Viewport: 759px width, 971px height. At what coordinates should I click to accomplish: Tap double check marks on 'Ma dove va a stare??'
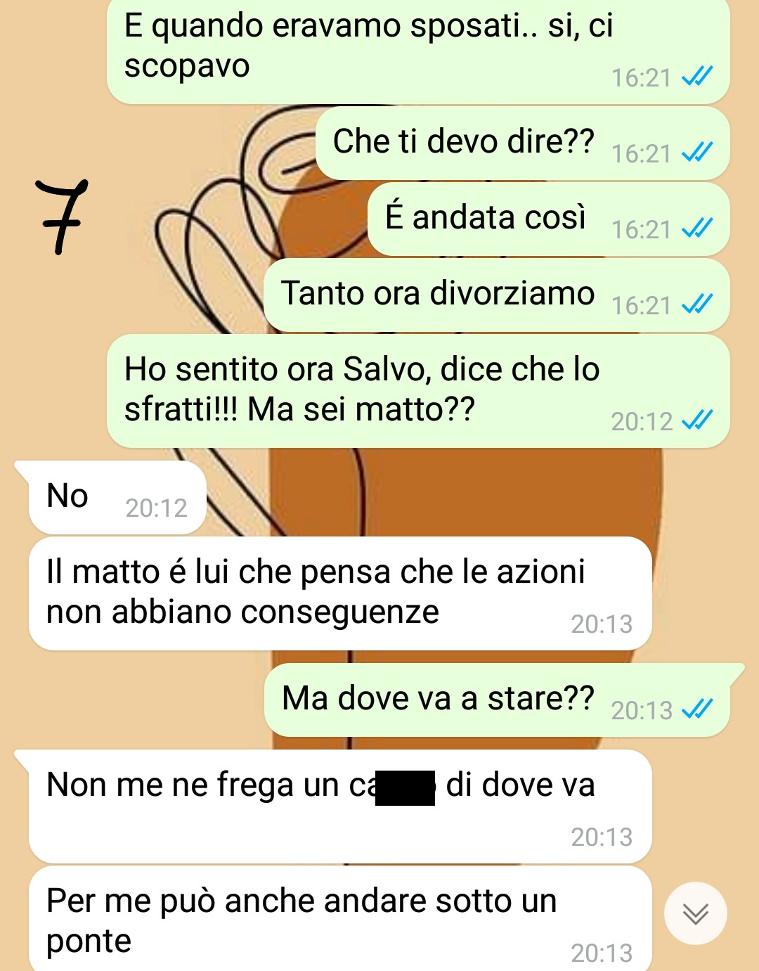click(x=697, y=709)
